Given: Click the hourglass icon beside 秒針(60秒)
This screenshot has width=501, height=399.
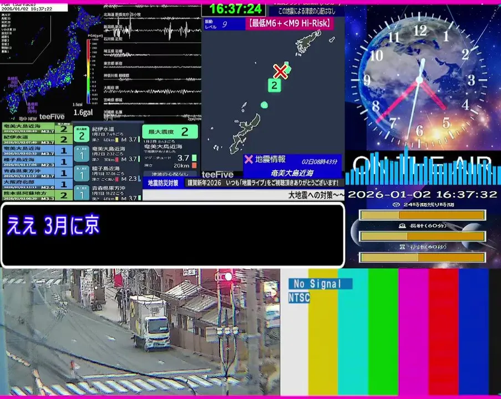Looking at the screenshot, I should [402, 247].
